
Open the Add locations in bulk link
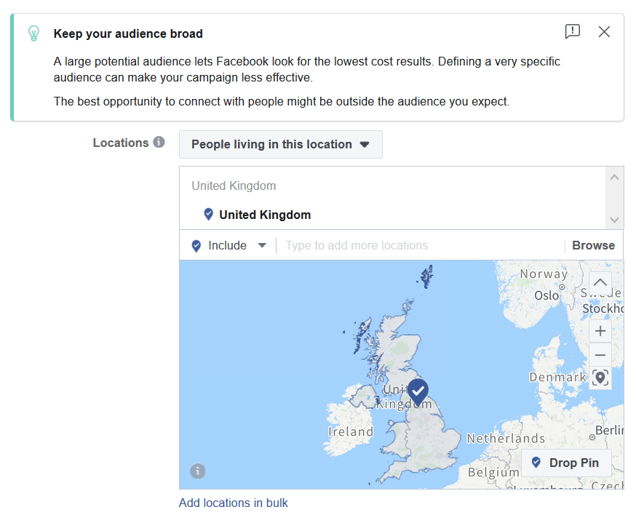click(x=234, y=503)
